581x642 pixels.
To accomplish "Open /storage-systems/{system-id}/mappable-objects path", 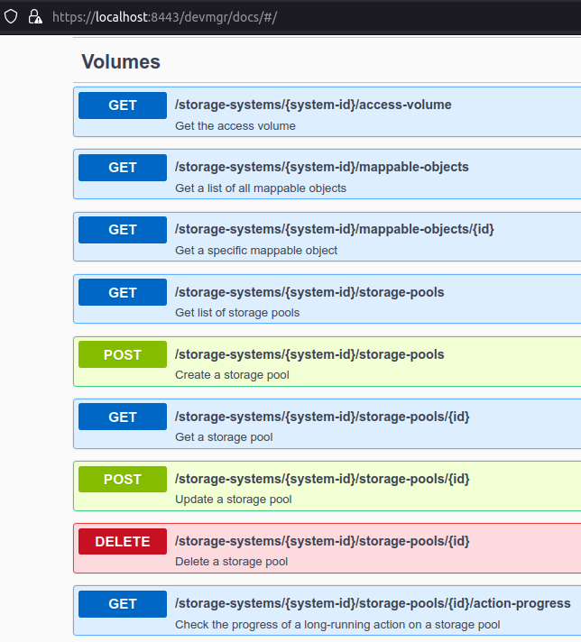I will tap(322, 167).
